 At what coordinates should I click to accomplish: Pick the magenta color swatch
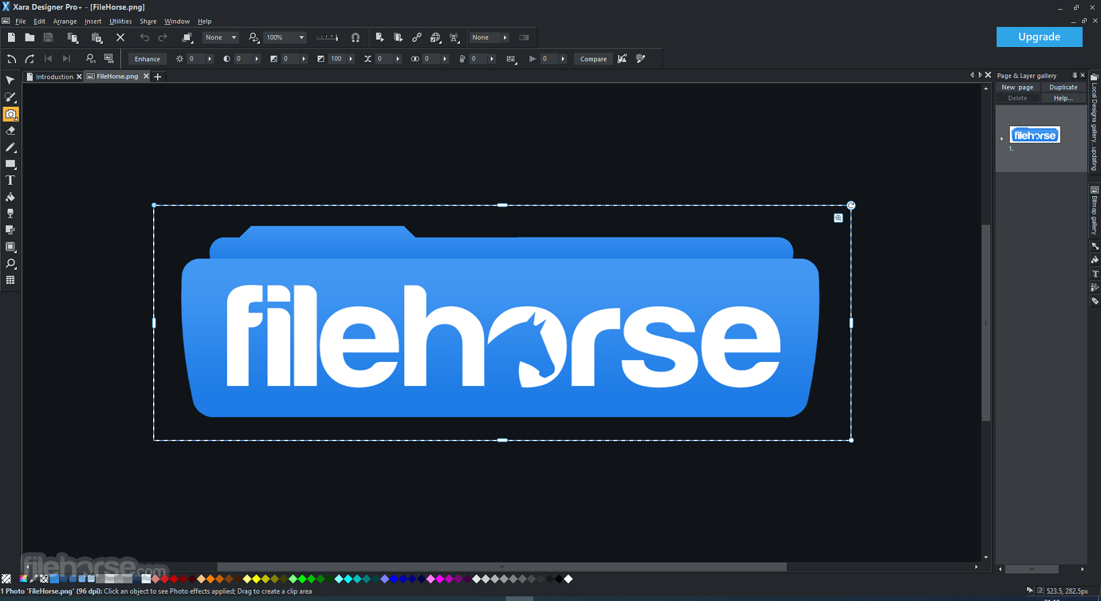(440, 579)
